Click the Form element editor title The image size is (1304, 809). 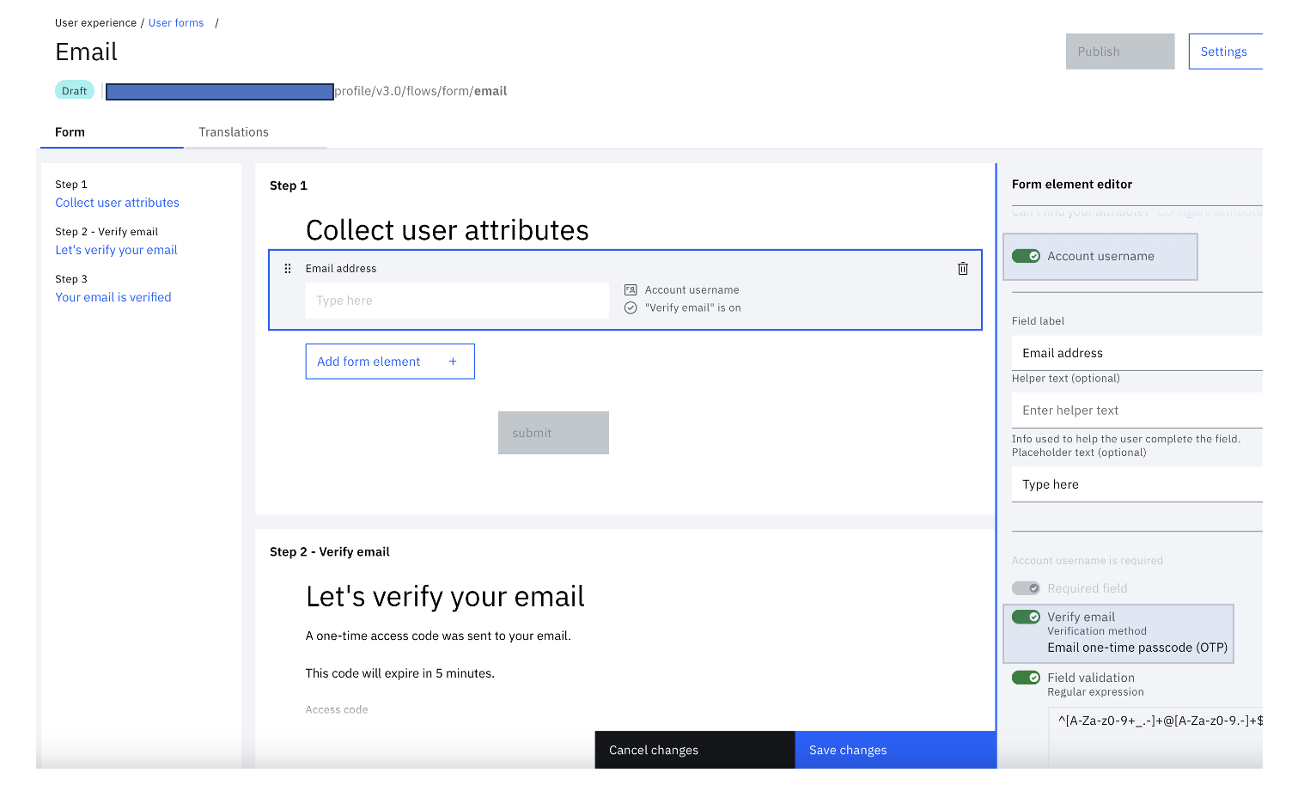pos(1072,185)
